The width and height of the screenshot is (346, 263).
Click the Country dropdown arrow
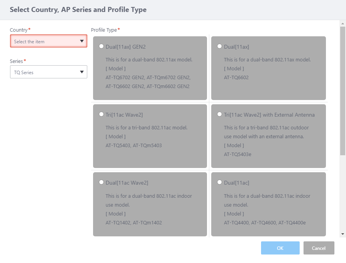point(81,41)
